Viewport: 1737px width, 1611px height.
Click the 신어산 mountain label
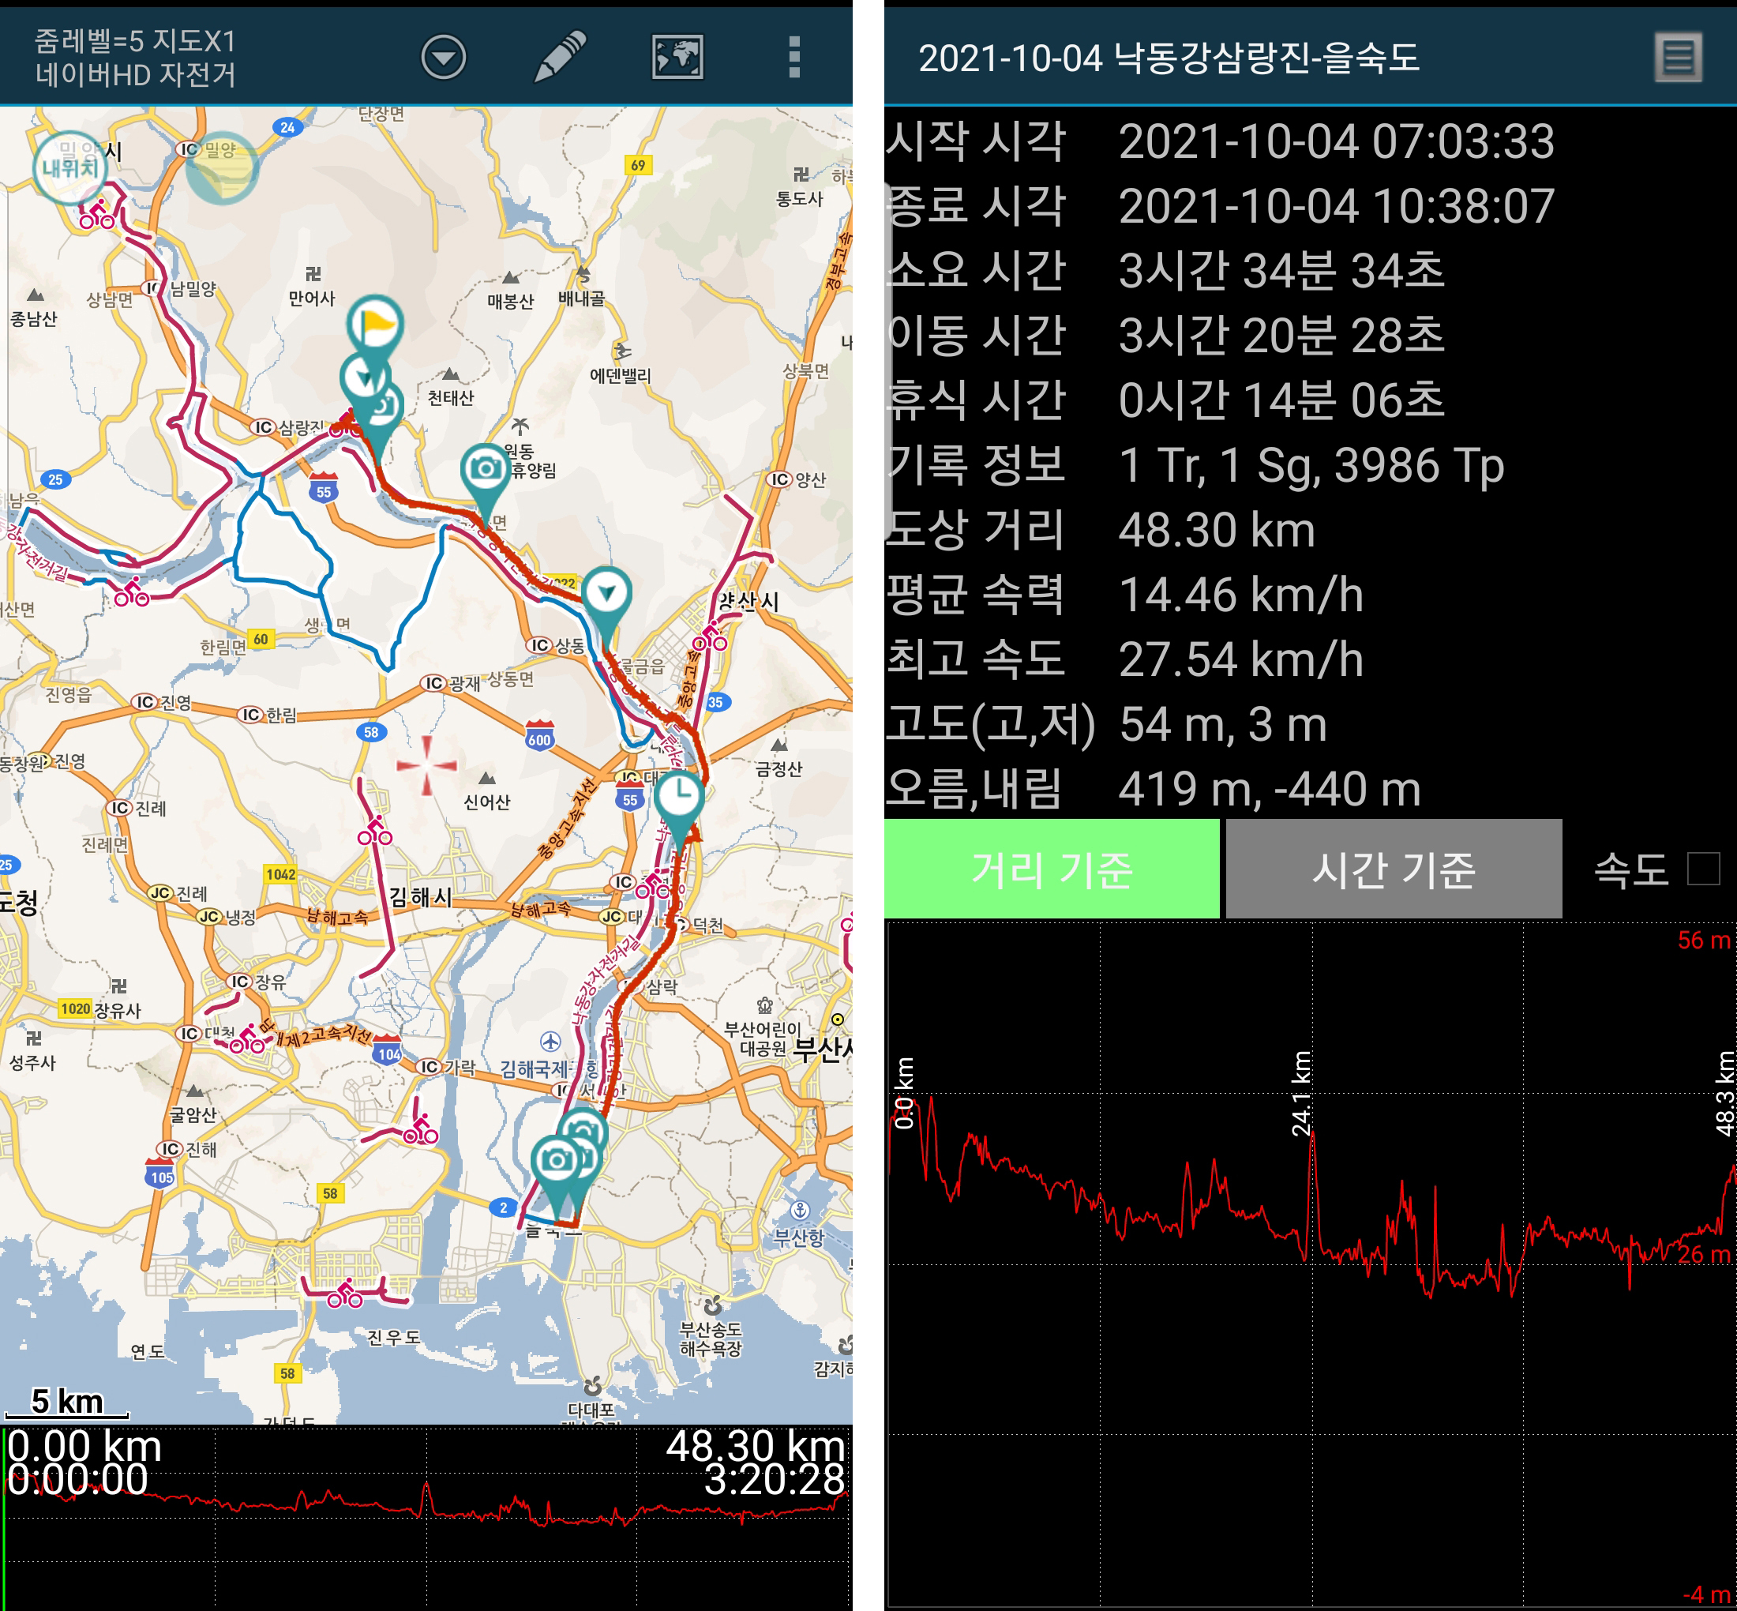coord(487,801)
